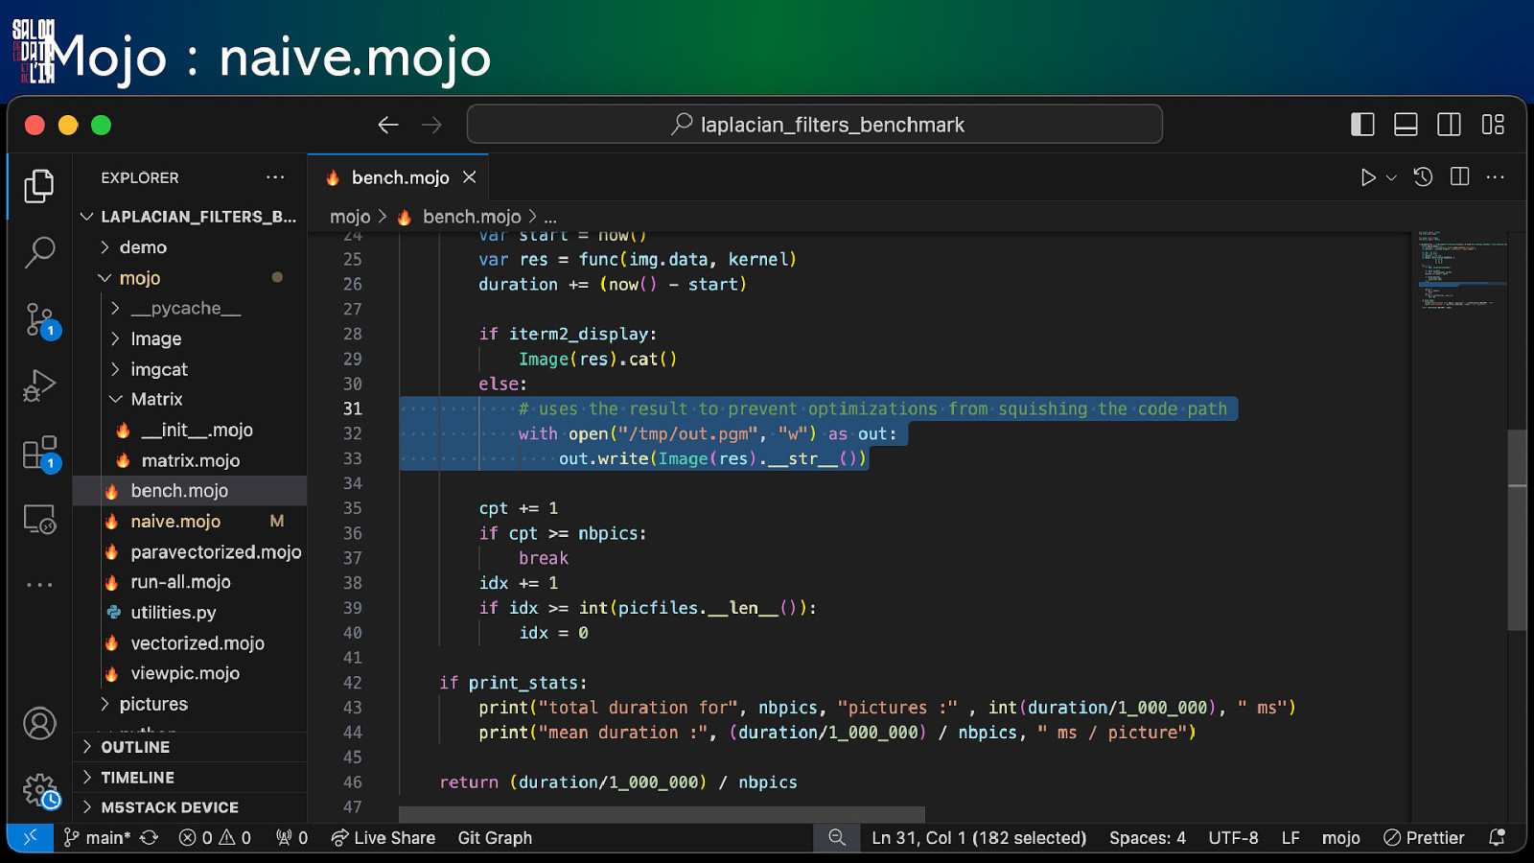
Task: Open the Manage settings gear
Action: pyautogui.click(x=41, y=791)
